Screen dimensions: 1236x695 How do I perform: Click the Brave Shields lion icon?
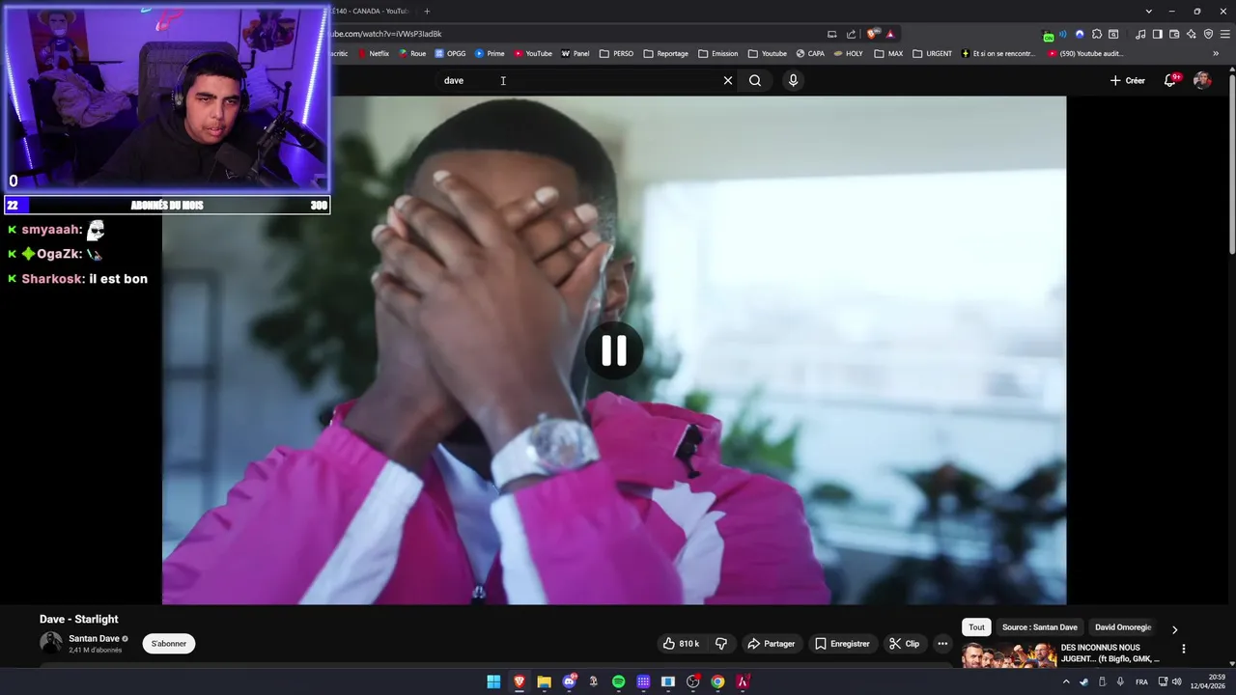point(872,34)
